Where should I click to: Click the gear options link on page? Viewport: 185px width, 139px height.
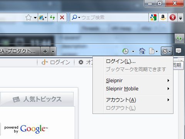coord(86,63)
